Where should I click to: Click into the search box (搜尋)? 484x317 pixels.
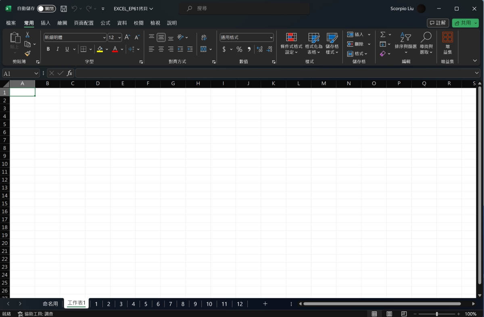[242, 8]
